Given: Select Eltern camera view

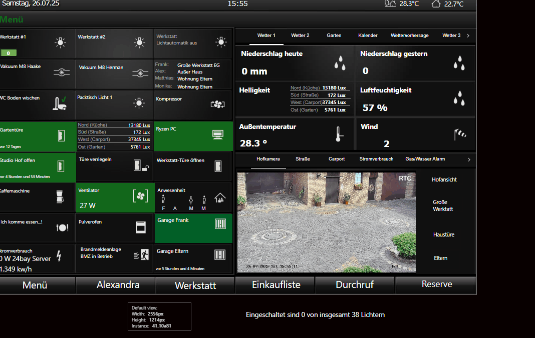Looking at the screenshot, I should coord(440,258).
